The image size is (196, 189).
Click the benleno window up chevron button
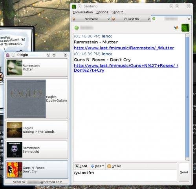[x=177, y=6]
